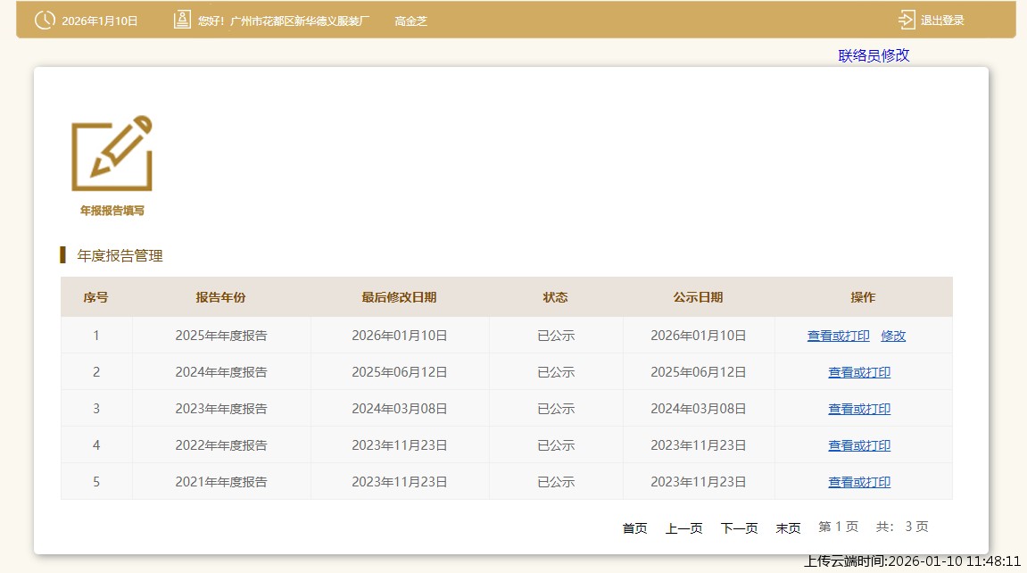Click the clock icon beside the date
This screenshot has width=1027, height=573.
tap(45, 21)
